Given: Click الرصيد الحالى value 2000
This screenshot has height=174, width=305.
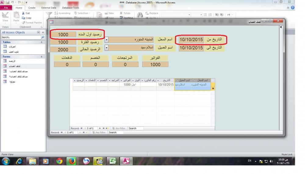Looking at the screenshot, I should [63, 50].
